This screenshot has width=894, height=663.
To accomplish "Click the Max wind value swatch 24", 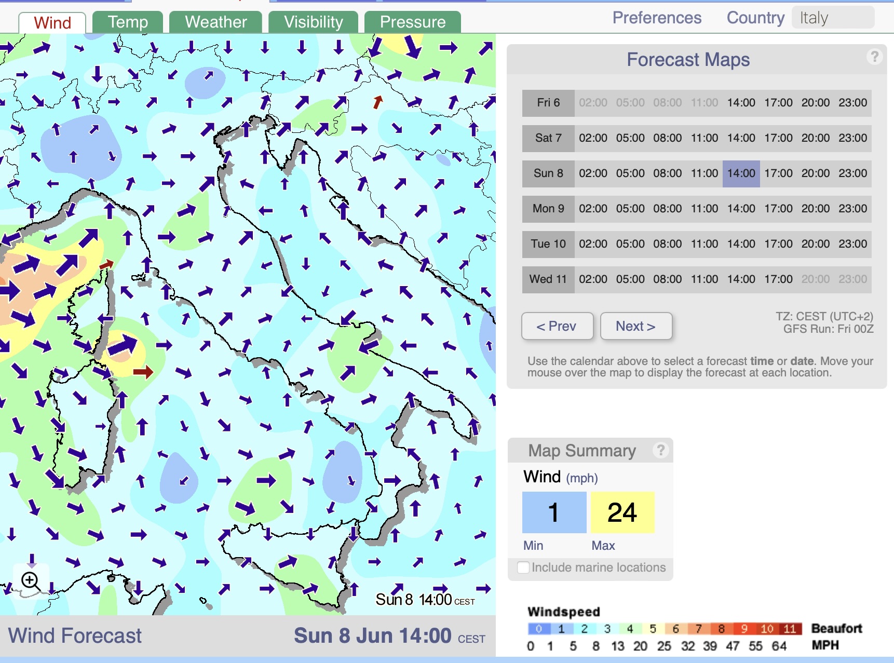I will pos(622,512).
